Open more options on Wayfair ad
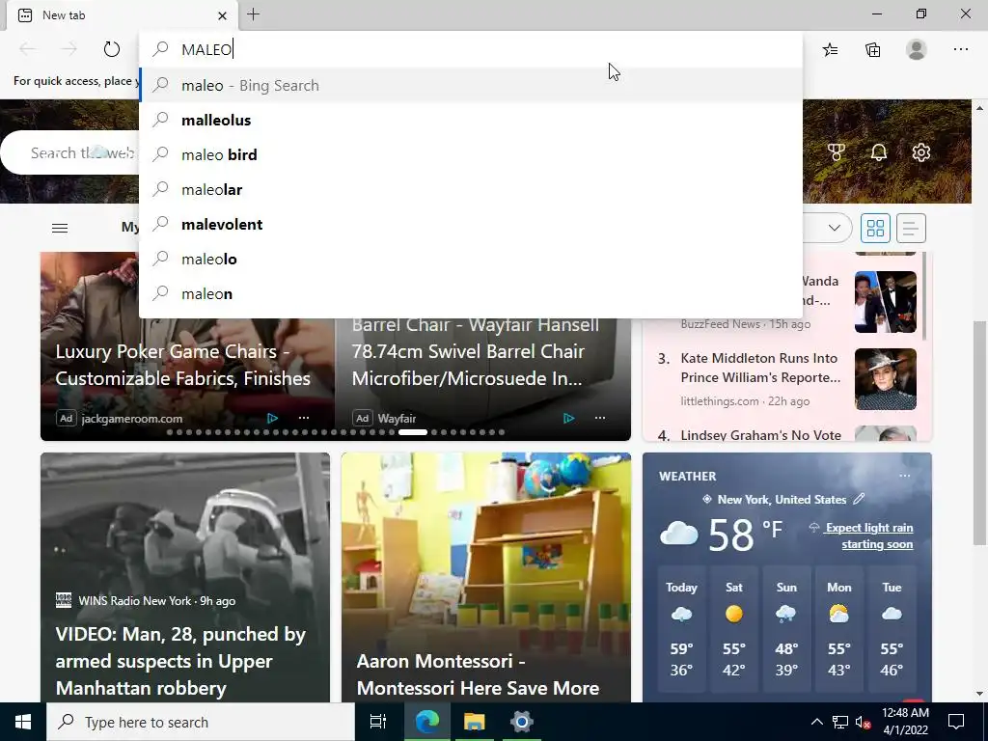This screenshot has width=988, height=741. (x=600, y=418)
